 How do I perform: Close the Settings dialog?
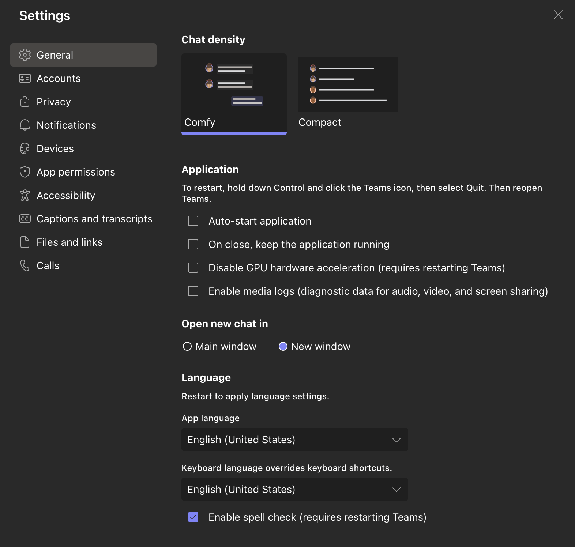tap(558, 15)
